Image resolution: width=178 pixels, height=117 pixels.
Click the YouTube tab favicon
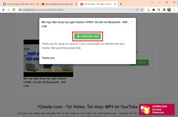(43, 4)
